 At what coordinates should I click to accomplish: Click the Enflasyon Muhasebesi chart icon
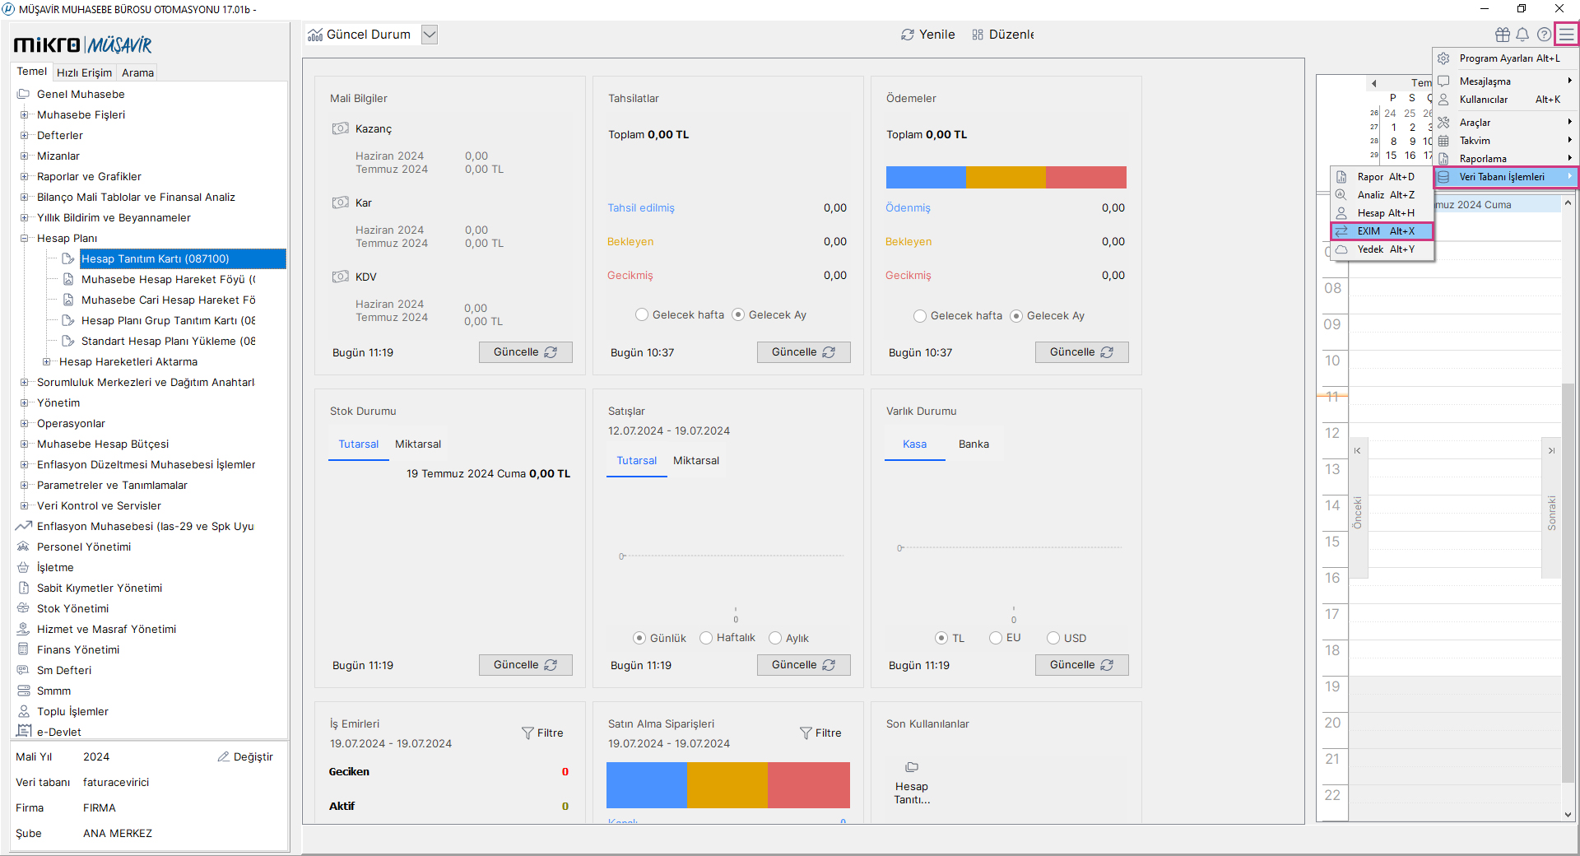(x=23, y=526)
